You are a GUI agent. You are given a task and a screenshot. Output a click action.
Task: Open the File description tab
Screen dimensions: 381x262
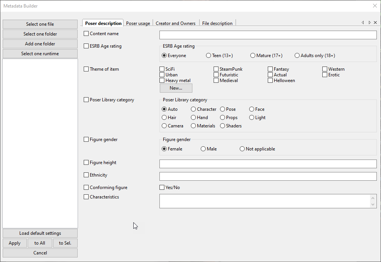pos(217,23)
